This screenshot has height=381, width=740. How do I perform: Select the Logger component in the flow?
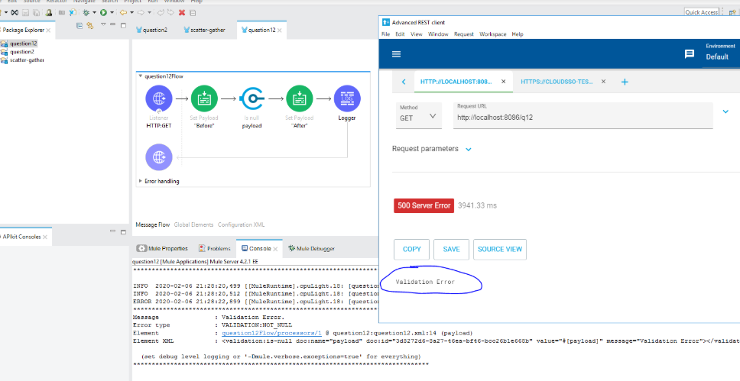[347, 98]
